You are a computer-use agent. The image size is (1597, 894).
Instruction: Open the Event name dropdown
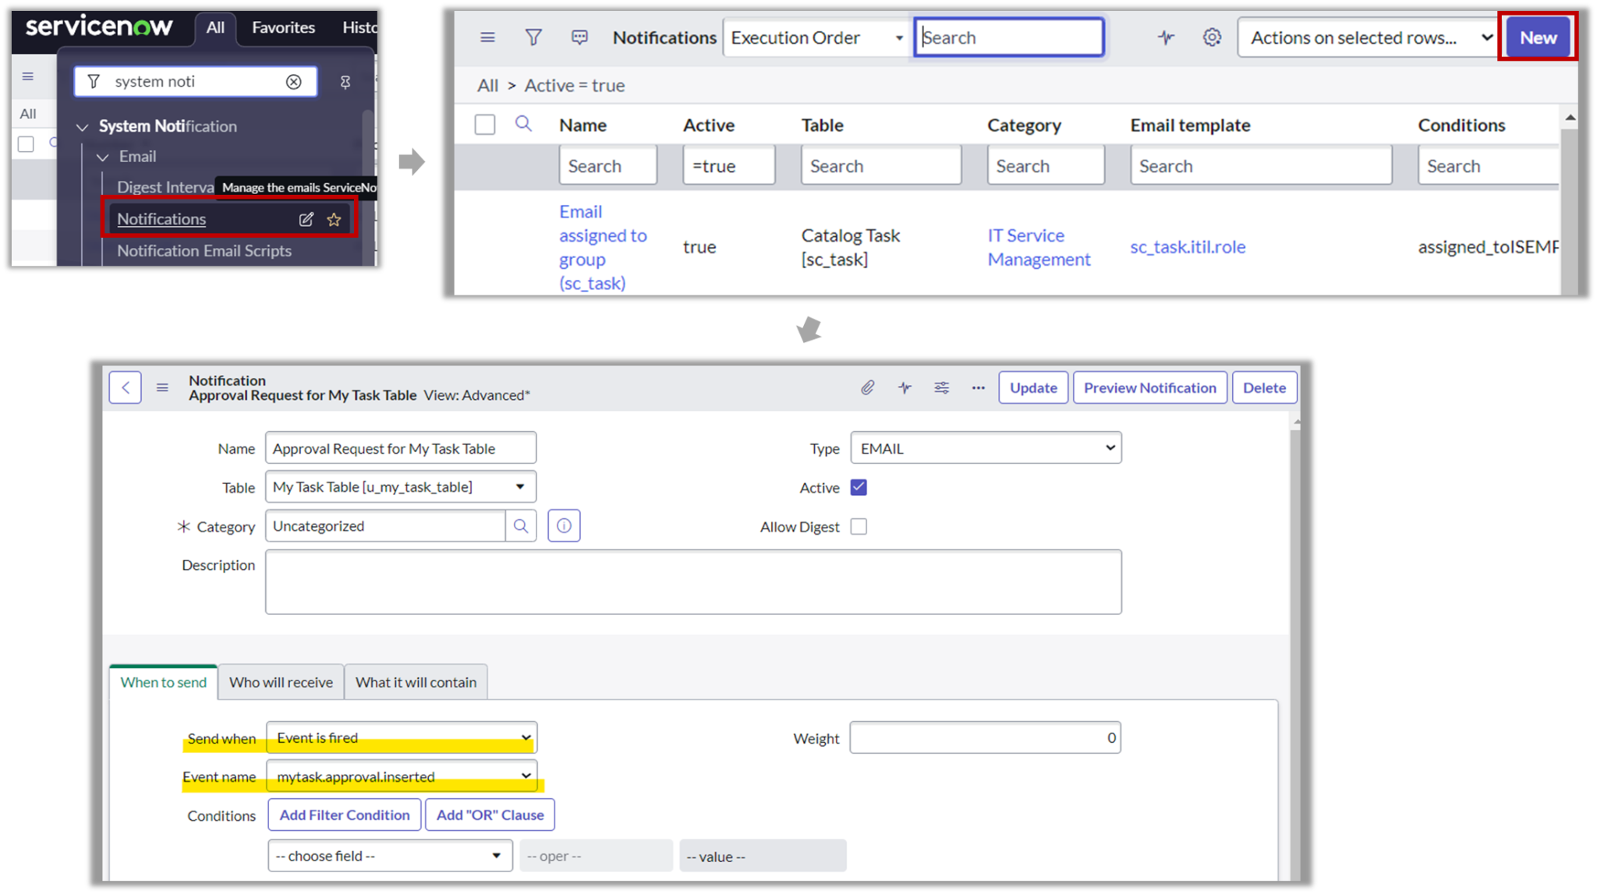[x=402, y=776]
